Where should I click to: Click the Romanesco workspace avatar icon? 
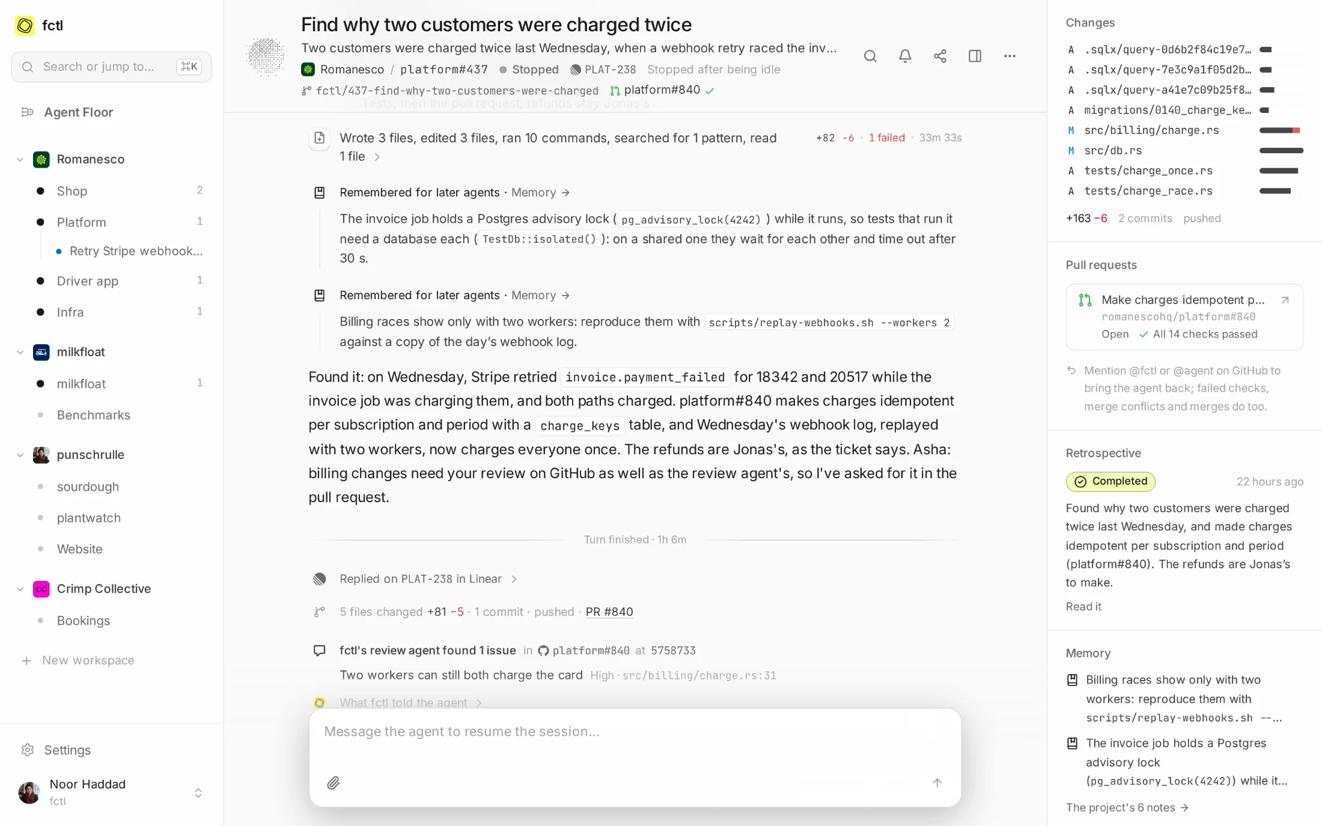41,159
